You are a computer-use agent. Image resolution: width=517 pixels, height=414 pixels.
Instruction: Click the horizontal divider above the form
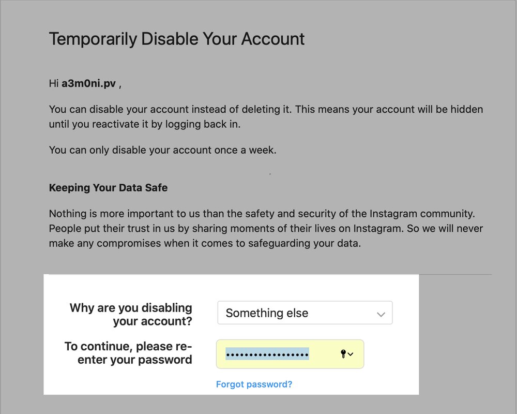coord(455,274)
